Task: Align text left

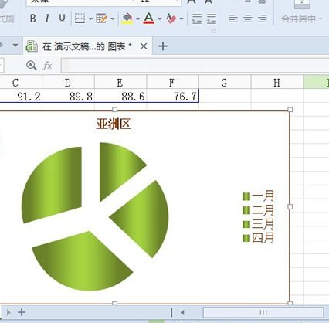Action: pos(233,19)
